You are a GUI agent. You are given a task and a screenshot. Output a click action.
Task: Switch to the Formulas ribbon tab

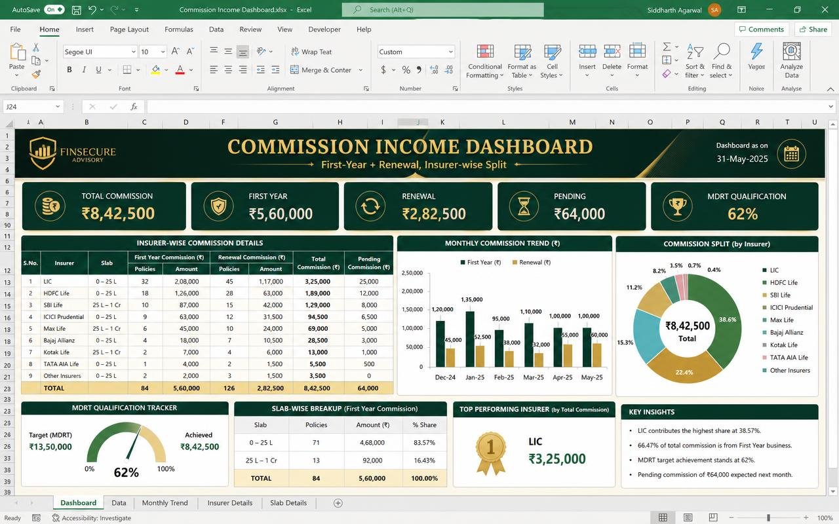point(179,29)
